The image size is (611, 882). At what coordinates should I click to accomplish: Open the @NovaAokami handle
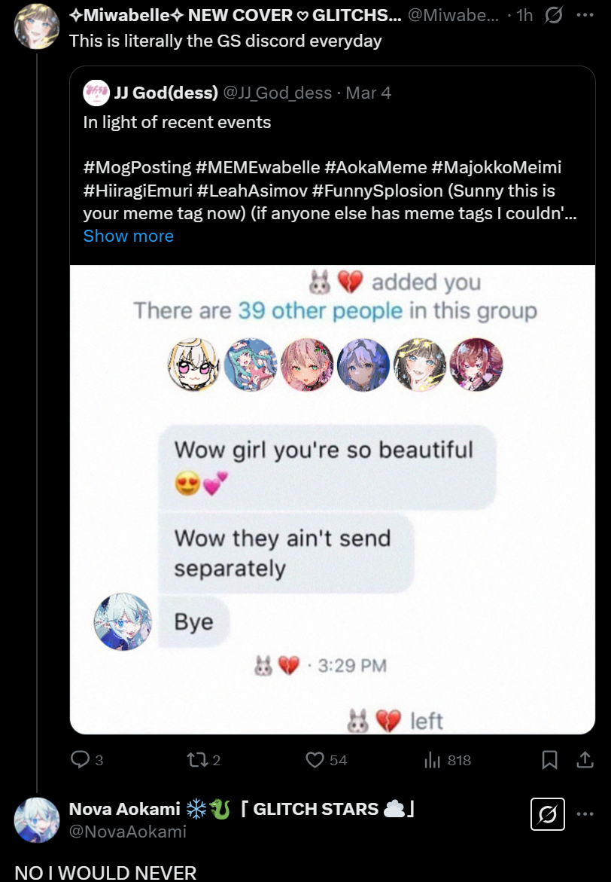point(128,832)
